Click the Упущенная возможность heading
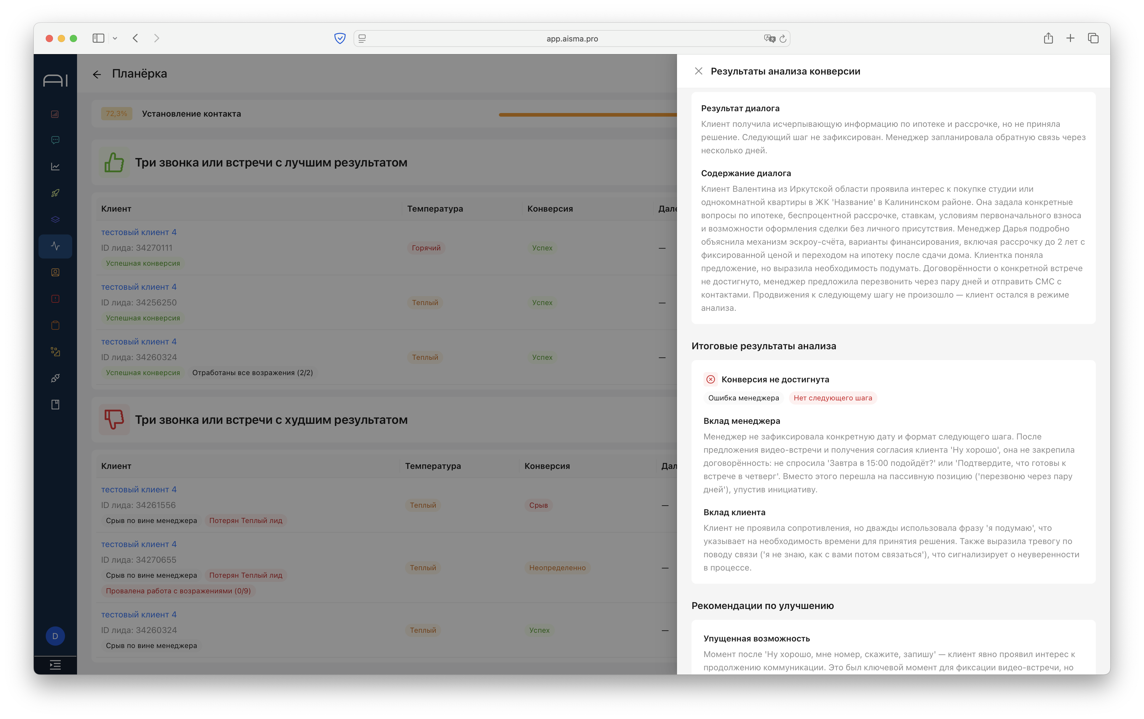 (756, 638)
